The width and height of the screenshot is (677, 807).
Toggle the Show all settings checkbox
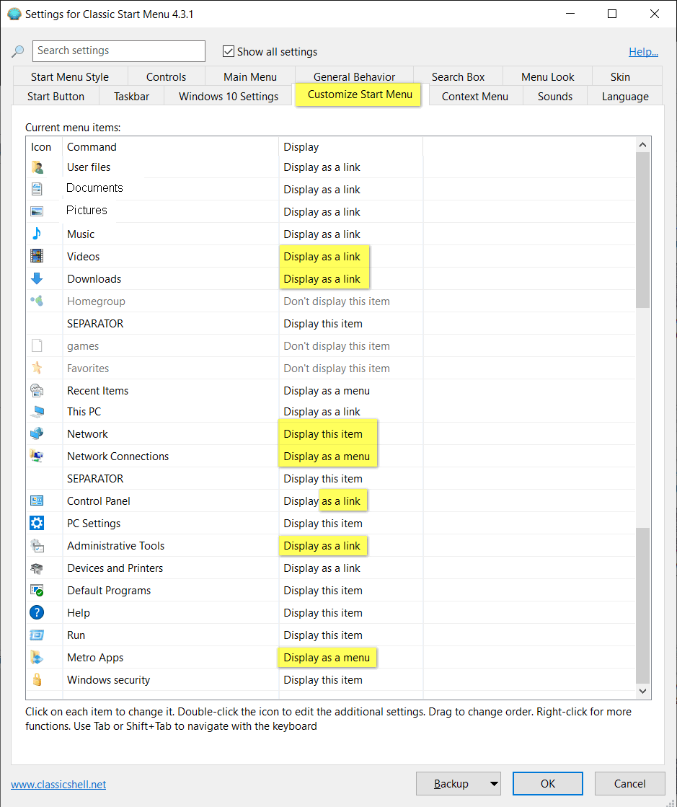pyautogui.click(x=229, y=51)
